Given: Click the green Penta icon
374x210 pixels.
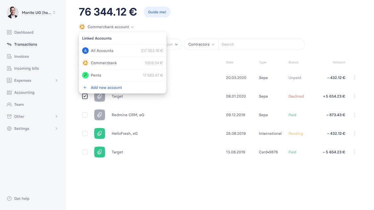Looking at the screenshot, I should (86, 75).
